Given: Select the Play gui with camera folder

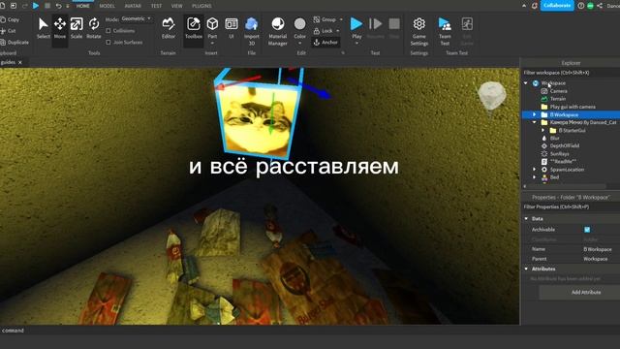Looking at the screenshot, I should coord(573,107).
